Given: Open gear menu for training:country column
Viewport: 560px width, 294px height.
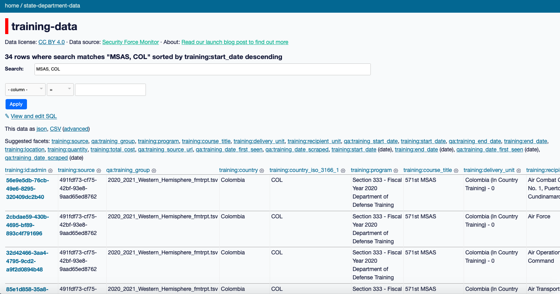Looking at the screenshot, I should click(x=262, y=171).
